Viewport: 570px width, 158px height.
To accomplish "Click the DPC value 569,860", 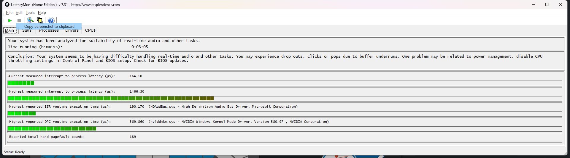I will [137, 122].
